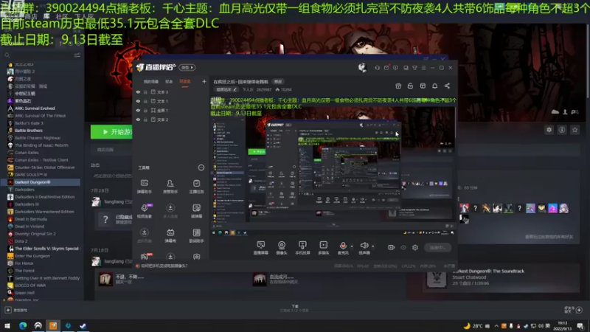Image resolution: width=590 pixels, height=332 pixels.
Task: Open Windows Start menu
Action: [x=7, y=326]
